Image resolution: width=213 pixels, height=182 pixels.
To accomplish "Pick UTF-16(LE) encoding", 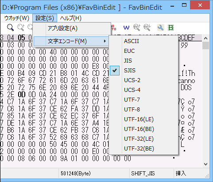I will pos(143,119).
